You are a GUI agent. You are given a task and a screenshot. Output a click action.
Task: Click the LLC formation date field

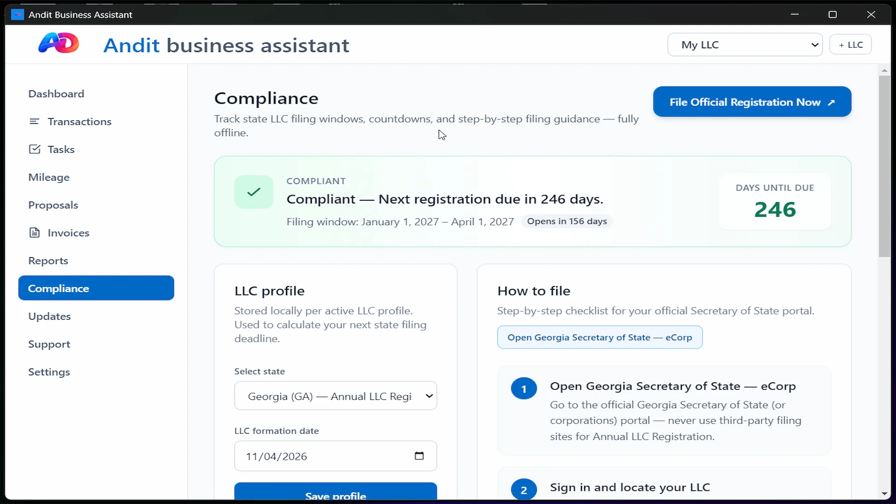click(x=336, y=456)
